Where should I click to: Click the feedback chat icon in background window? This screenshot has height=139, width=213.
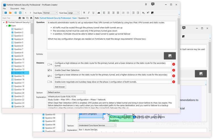(184, 28)
